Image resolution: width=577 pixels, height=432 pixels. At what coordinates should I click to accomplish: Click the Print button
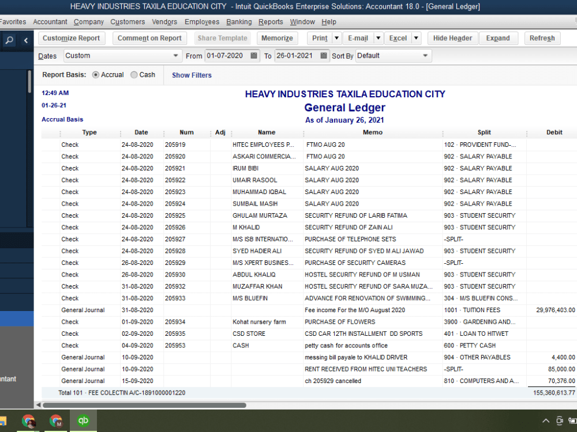click(x=320, y=38)
